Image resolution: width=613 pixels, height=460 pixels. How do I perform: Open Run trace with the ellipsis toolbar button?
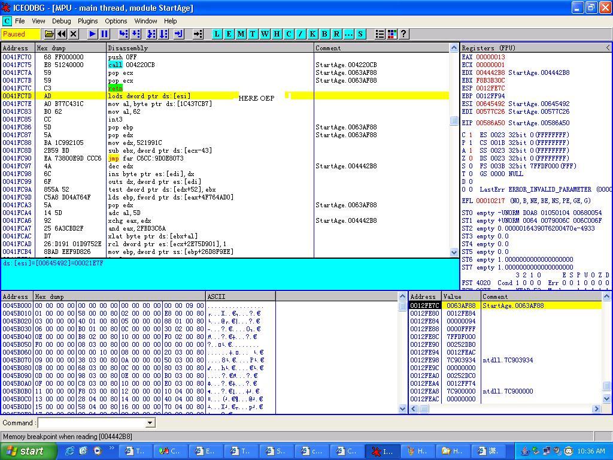(x=348, y=34)
